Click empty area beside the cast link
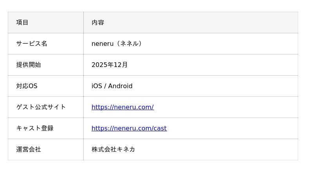Image resolution: width=313 pixels, height=172 pixels. click(232, 128)
